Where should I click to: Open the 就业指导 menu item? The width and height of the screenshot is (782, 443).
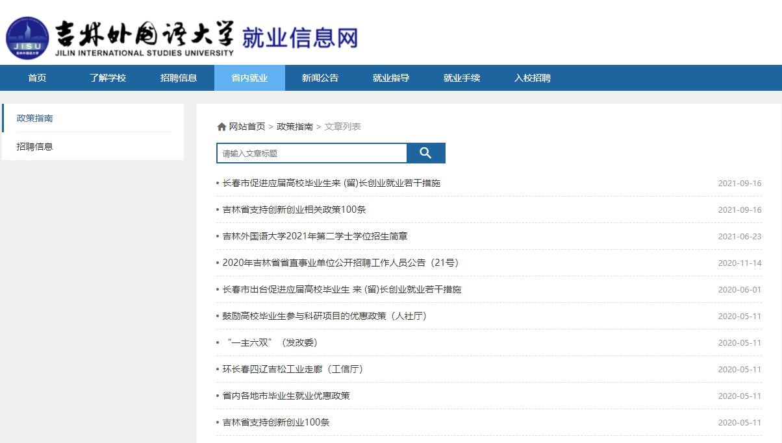coord(391,78)
